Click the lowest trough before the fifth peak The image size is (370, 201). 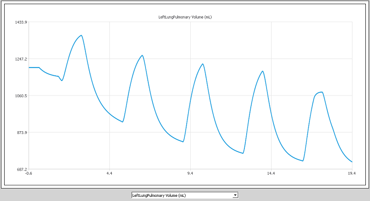(303, 161)
